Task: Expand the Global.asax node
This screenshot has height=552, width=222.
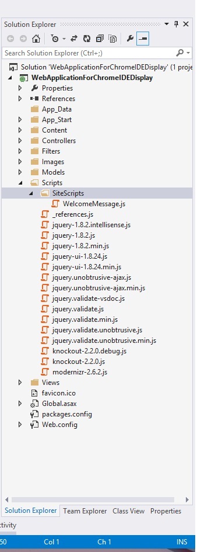Action: coord(20,404)
